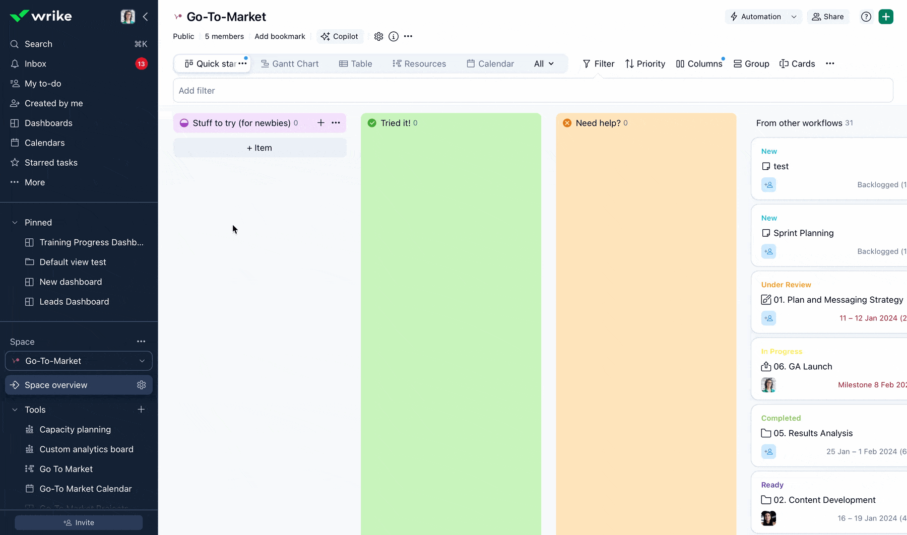Expand the All items dropdown
This screenshot has height=535, width=907.
[x=544, y=63]
